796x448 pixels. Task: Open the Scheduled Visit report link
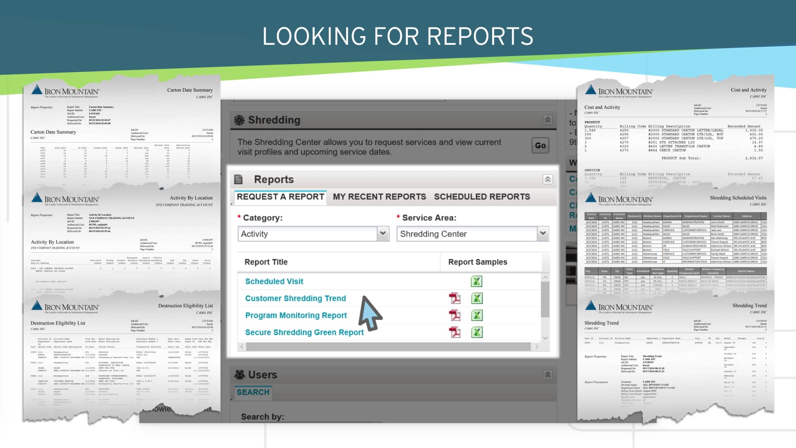pos(274,282)
